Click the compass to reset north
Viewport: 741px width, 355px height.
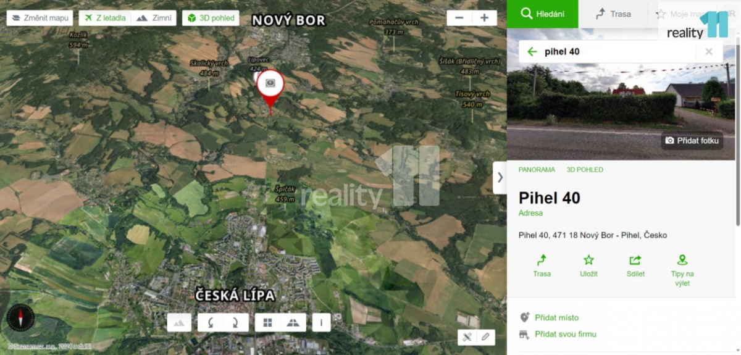point(20,319)
